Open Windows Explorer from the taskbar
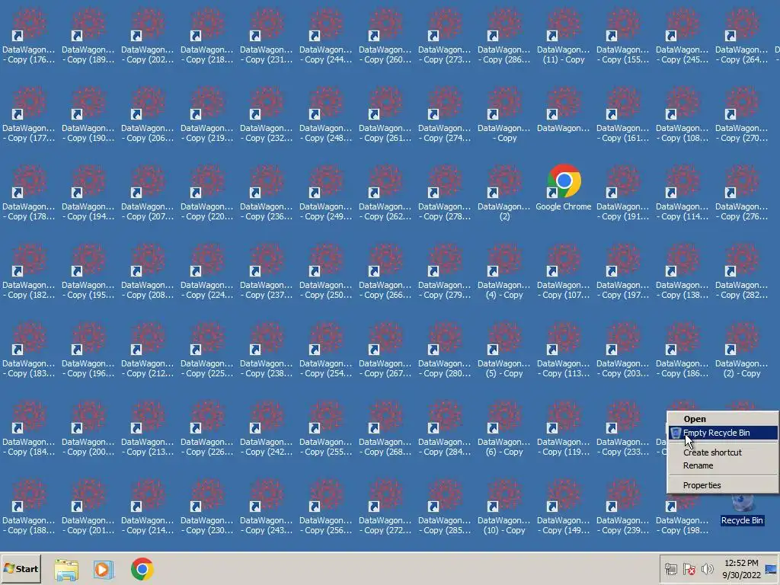Image resolution: width=780 pixels, height=585 pixels. [66, 569]
